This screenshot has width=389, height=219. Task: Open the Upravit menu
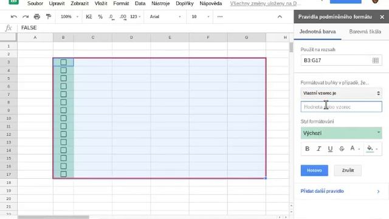57,4
